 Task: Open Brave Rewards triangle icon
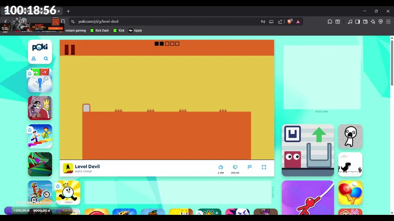298,21
